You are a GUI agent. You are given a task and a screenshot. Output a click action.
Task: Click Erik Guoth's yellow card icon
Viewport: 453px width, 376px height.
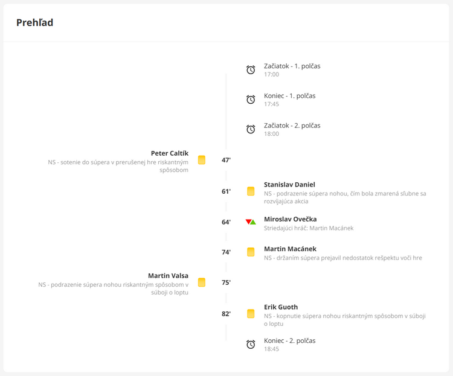coord(251,314)
